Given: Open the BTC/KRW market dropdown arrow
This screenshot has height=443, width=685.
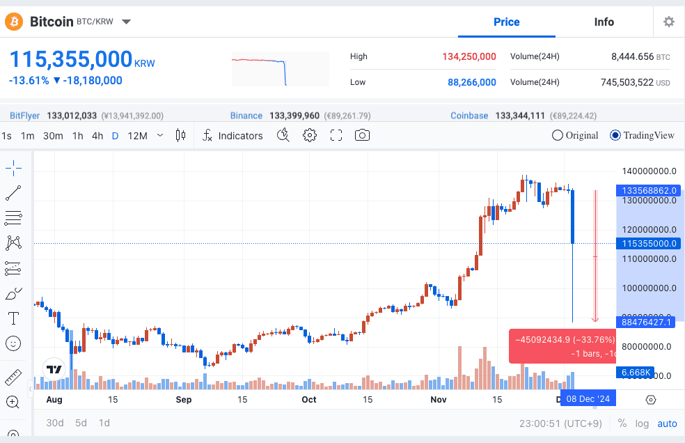Looking at the screenshot, I should [x=126, y=22].
